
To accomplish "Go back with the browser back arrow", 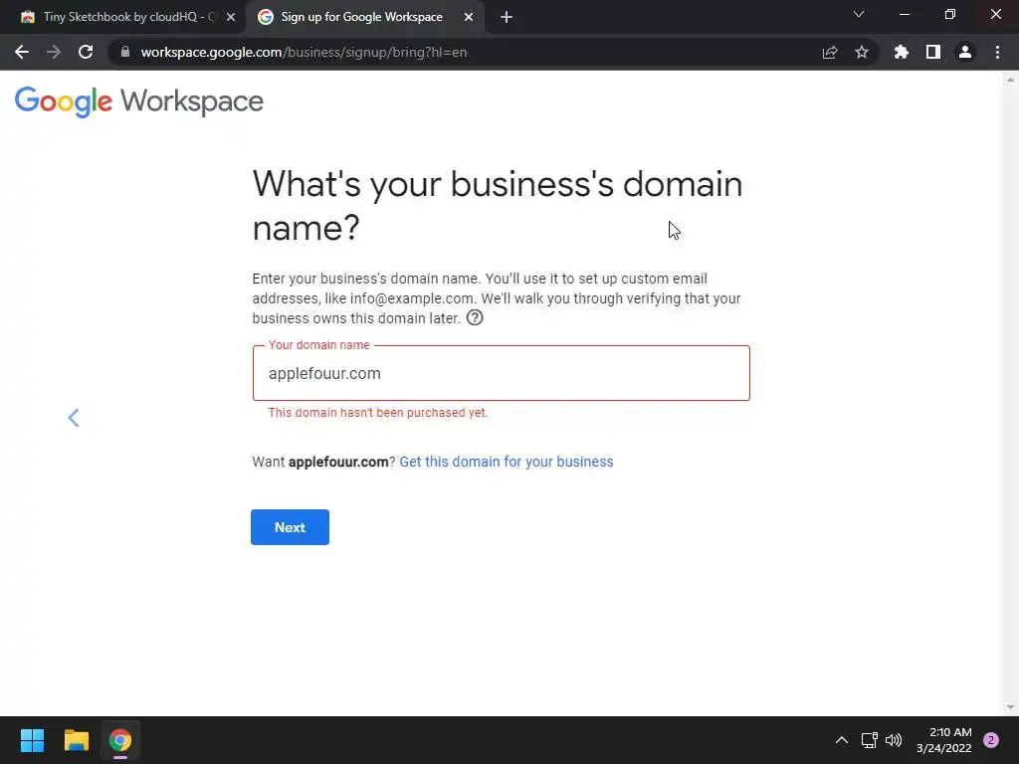I will tap(22, 52).
